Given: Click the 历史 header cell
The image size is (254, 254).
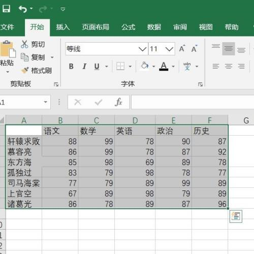Looking at the screenshot, I should 210,131.
